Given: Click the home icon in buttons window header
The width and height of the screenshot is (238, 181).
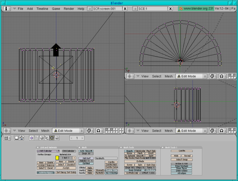Looking at the screenshot, I should [22, 138].
